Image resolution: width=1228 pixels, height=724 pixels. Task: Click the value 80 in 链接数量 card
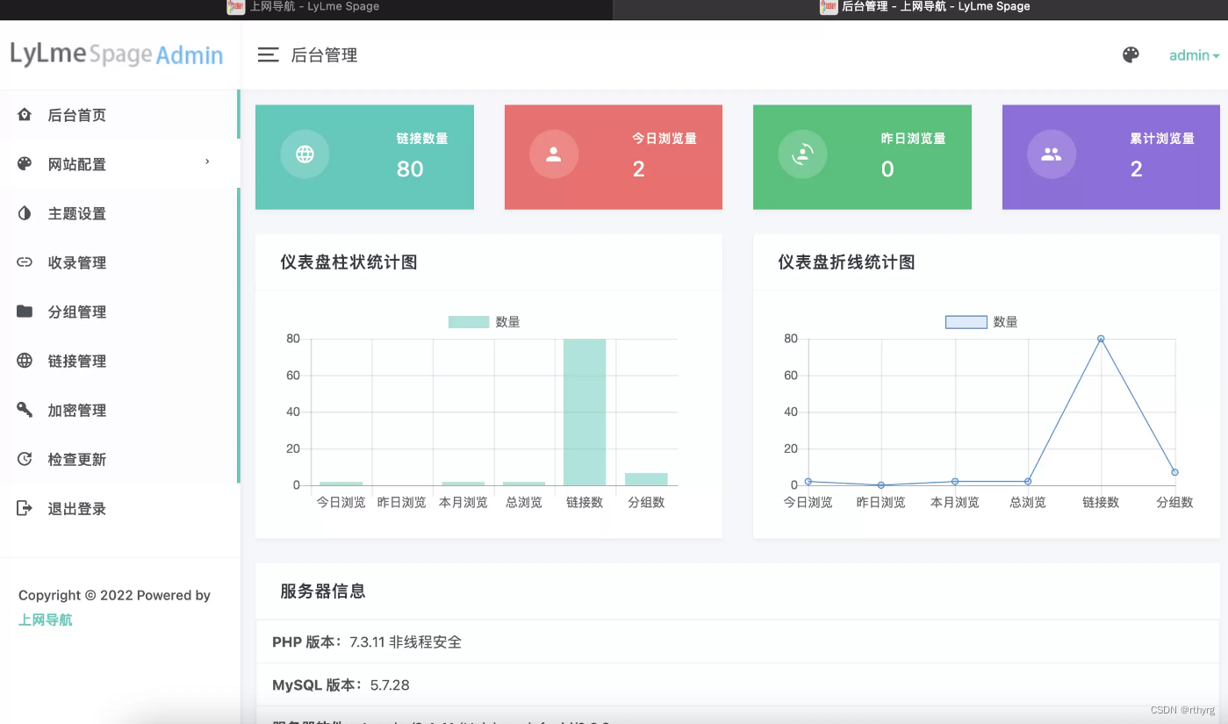(410, 169)
